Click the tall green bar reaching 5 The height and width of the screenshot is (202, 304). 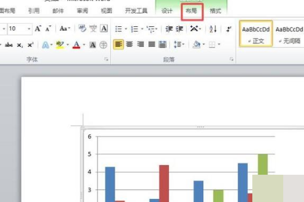pos(263,165)
